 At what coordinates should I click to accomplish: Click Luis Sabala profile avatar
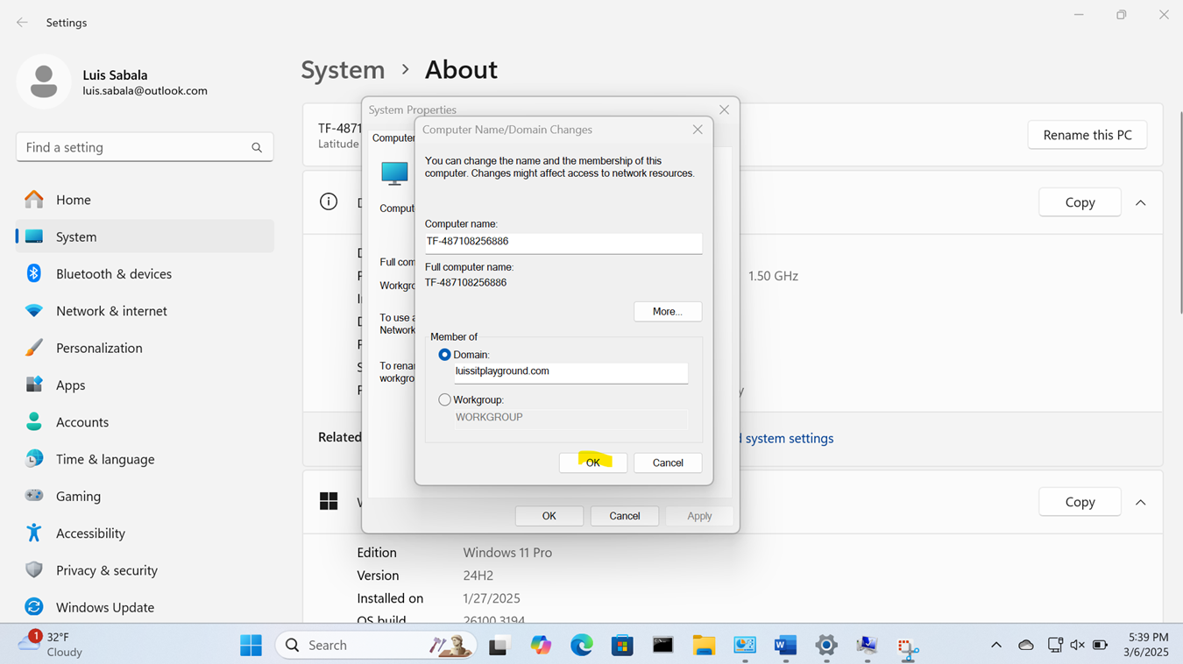click(44, 81)
